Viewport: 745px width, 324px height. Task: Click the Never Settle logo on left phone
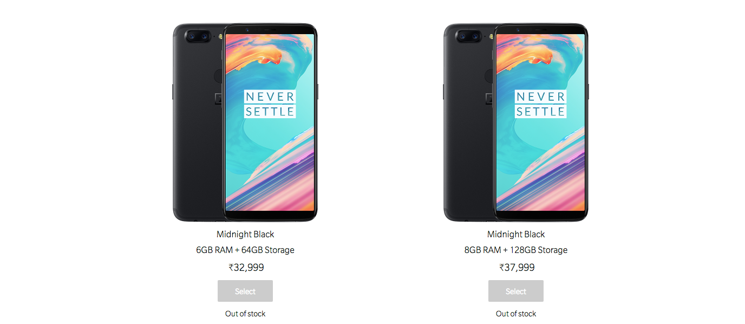pos(270,104)
